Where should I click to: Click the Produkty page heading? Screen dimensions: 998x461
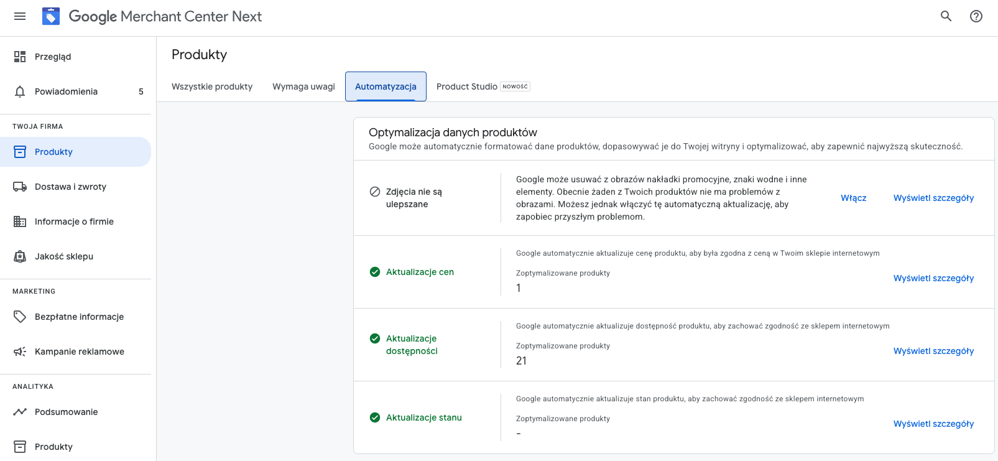tap(199, 55)
